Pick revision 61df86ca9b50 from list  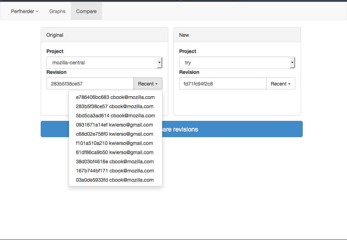pos(114,152)
